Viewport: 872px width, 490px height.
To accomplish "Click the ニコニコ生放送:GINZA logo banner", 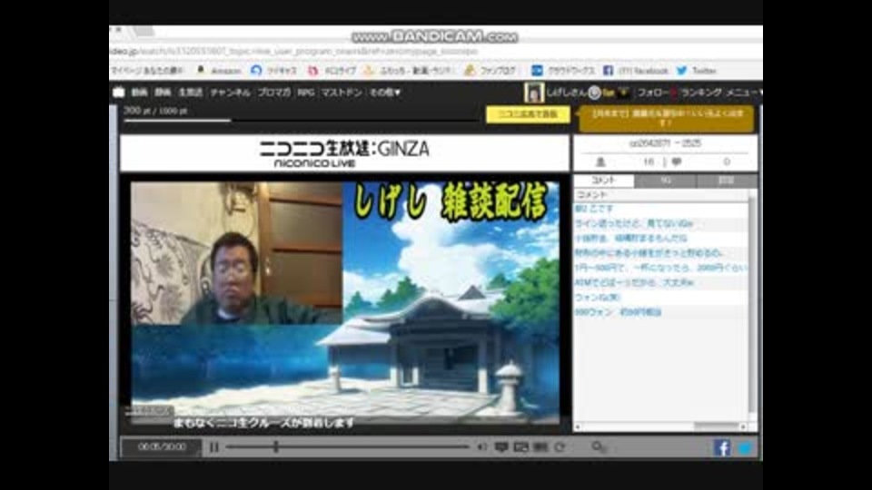I will 345,152.
